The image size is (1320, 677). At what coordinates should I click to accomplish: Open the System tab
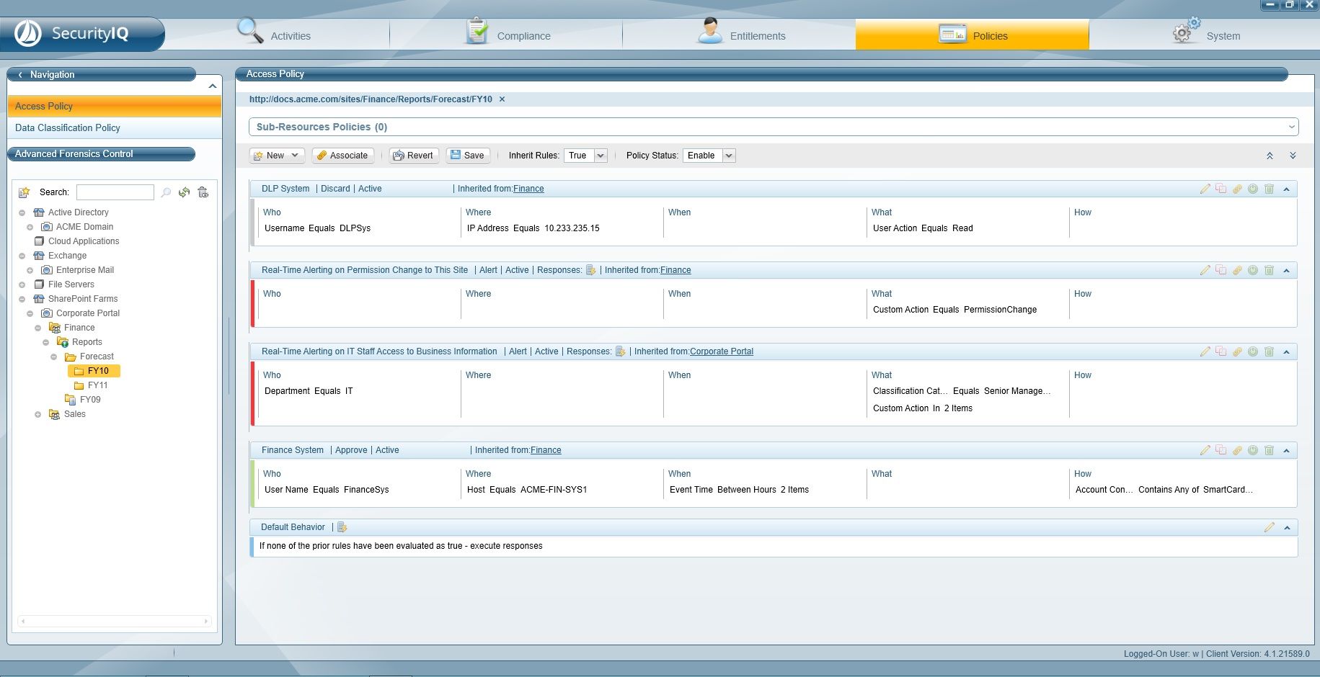coord(1205,35)
